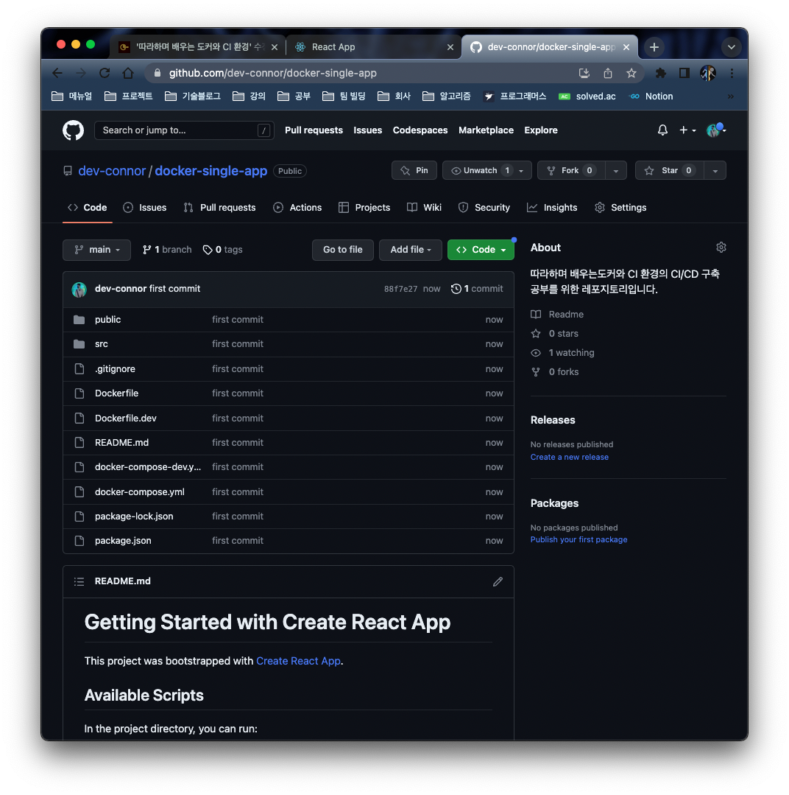The image size is (789, 795).
Task: Switch to the Wiki tab
Action: (x=425, y=207)
